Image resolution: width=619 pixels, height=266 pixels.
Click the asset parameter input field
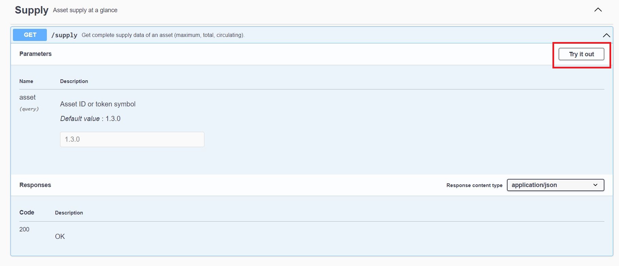(132, 139)
